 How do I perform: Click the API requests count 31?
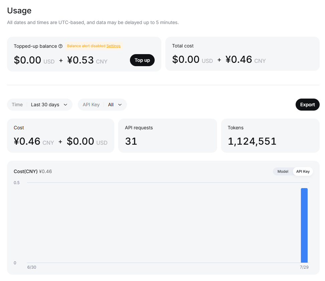tap(131, 141)
